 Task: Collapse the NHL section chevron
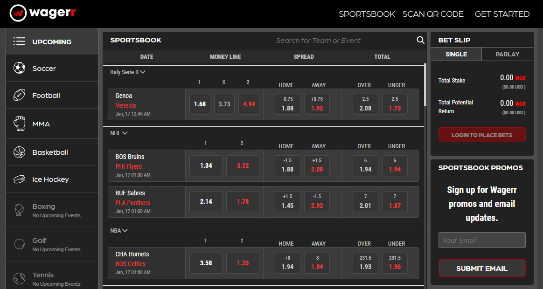point(125,133)
